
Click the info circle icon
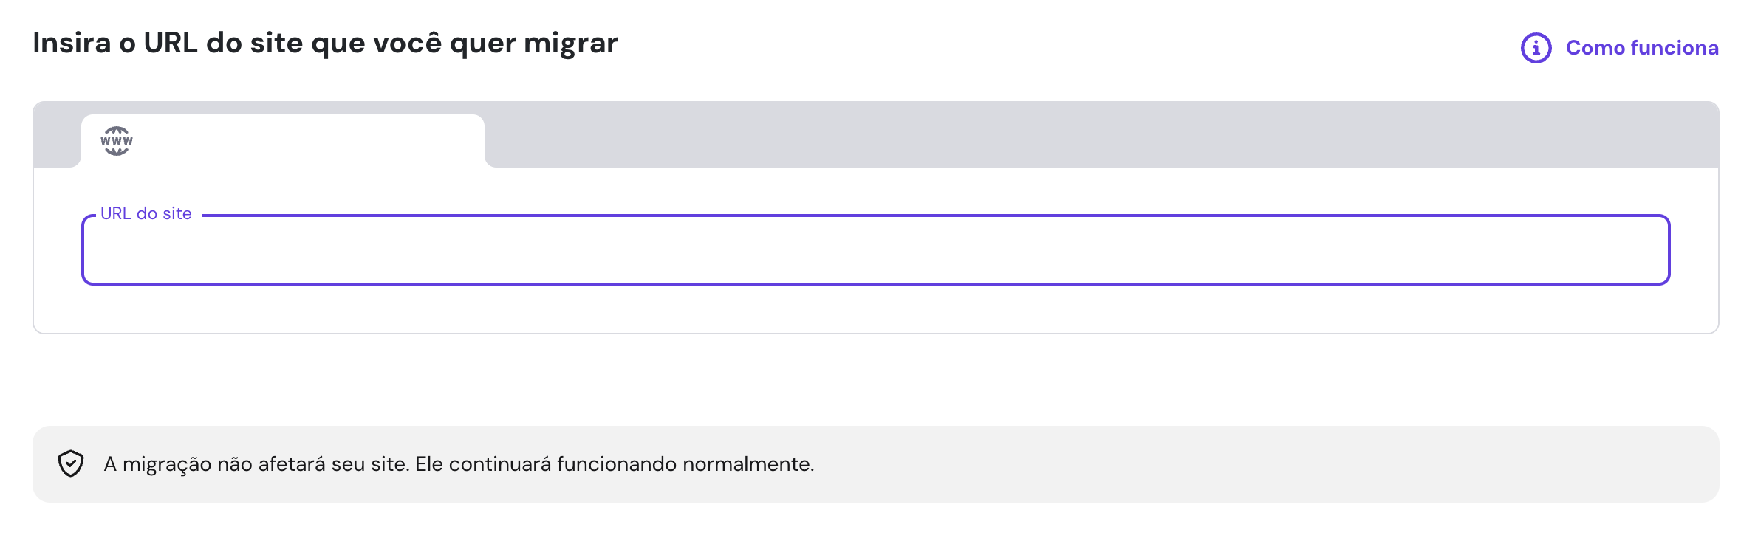click(1536, 48)
